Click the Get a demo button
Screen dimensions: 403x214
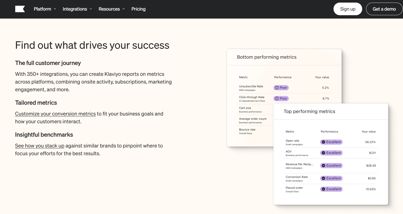(x=384, y=9)
